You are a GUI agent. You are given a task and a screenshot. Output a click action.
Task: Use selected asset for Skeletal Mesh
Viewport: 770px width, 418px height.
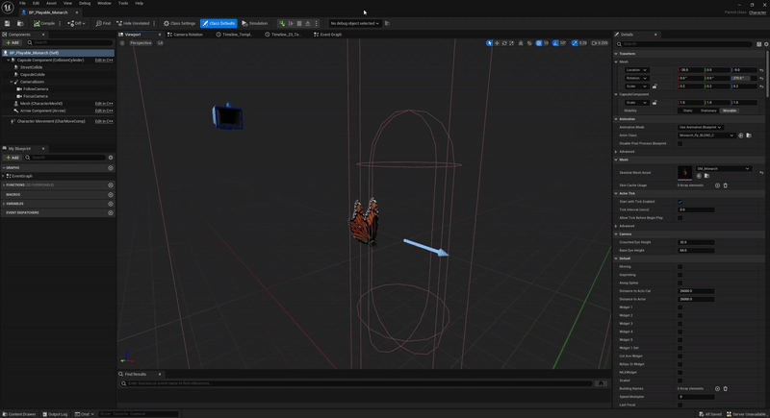[699, 176]
